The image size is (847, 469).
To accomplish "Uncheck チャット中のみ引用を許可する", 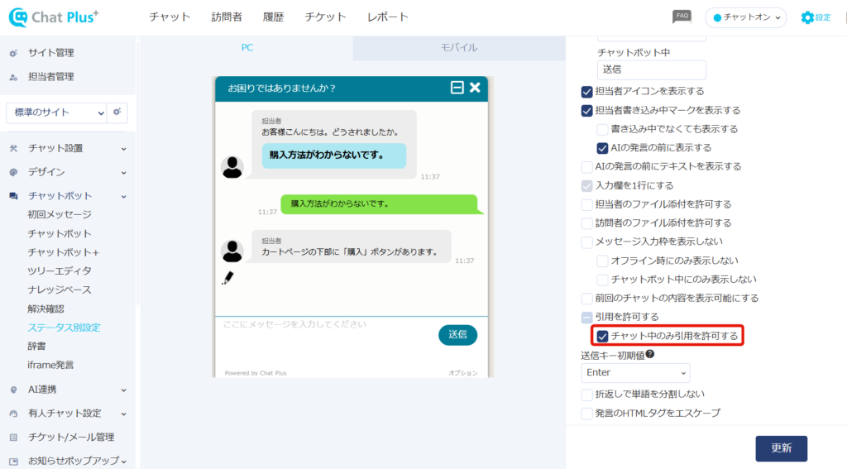I will pos(603,336).
